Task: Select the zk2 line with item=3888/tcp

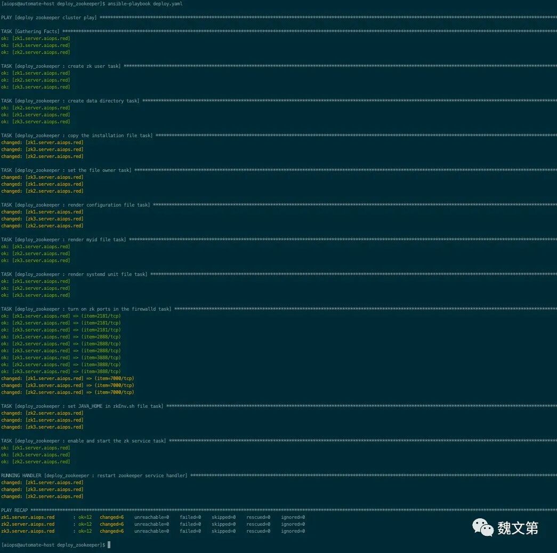Action: (61, 365)
